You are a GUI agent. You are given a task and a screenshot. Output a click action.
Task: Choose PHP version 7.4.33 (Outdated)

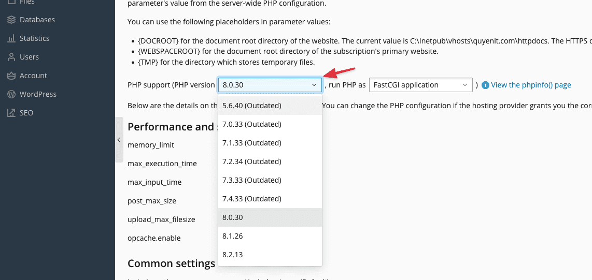click(x=252, y=199)
